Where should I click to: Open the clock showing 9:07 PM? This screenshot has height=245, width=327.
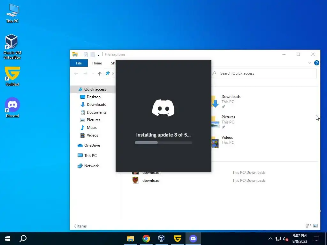tap(300, 239)
